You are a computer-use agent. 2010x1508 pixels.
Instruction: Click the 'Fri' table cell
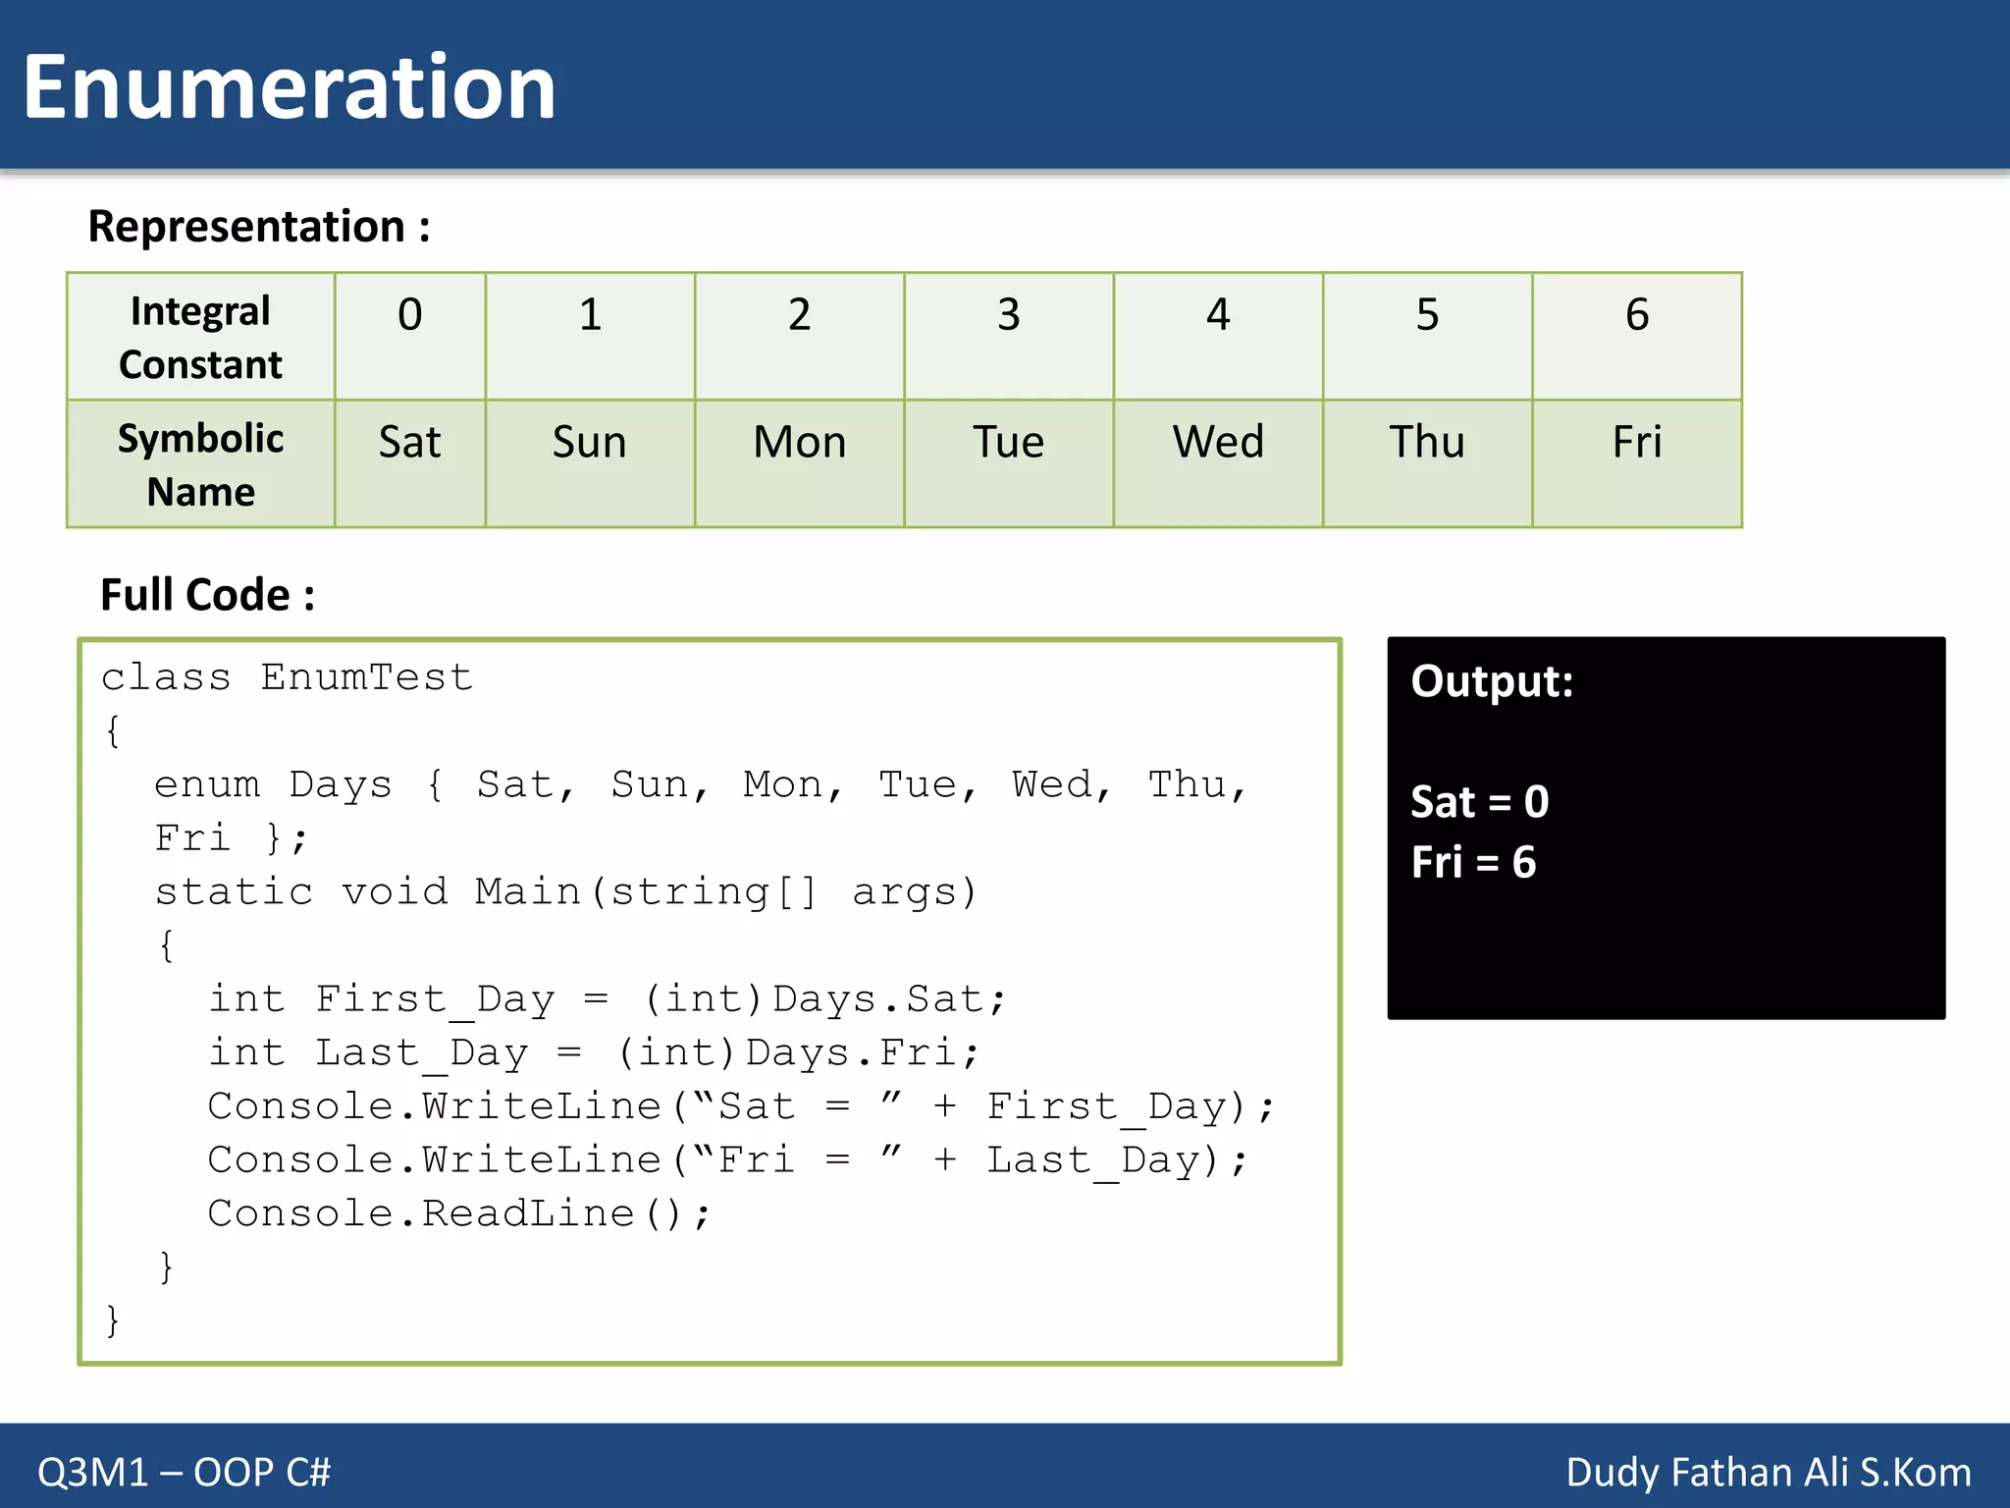(x=1637, y=463)
